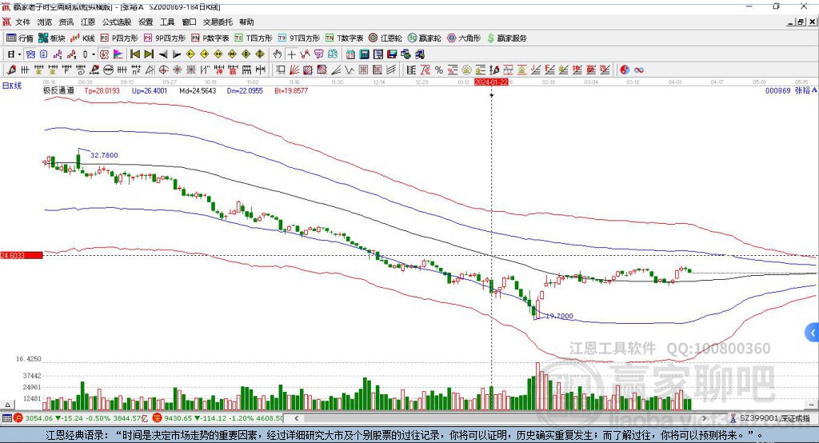Viewport: 819px width, 443px height.
Task: Click the status bar grid icon
Action: tap(6, 418)
